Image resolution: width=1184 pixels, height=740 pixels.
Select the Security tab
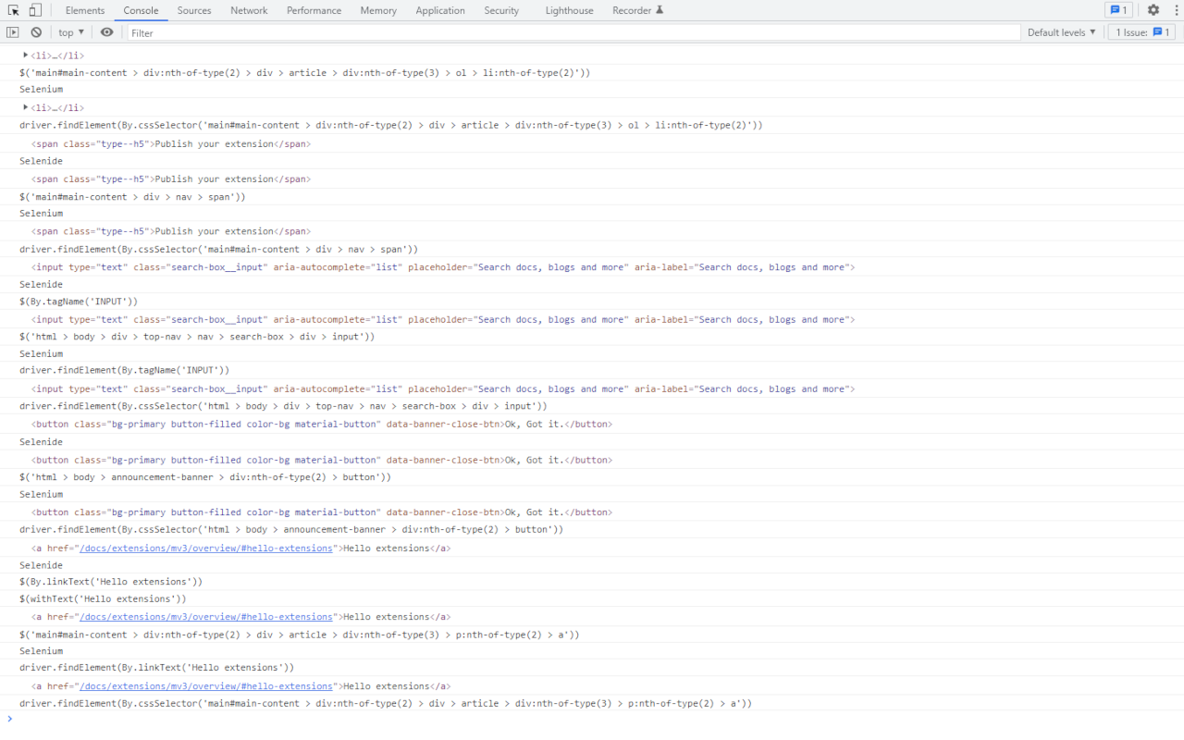pos(501,10)
